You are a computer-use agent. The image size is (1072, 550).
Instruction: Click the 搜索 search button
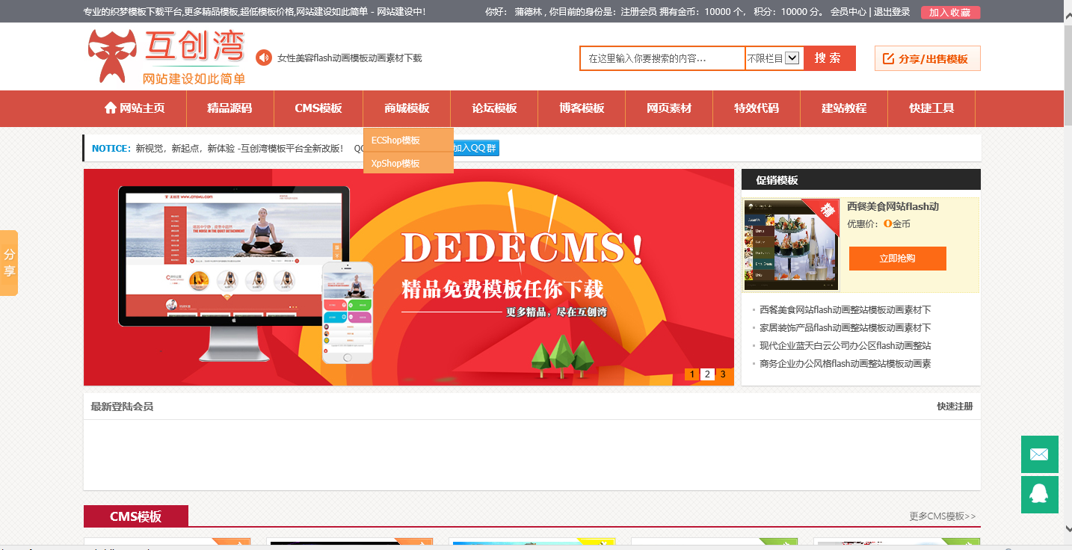[830, 58]
